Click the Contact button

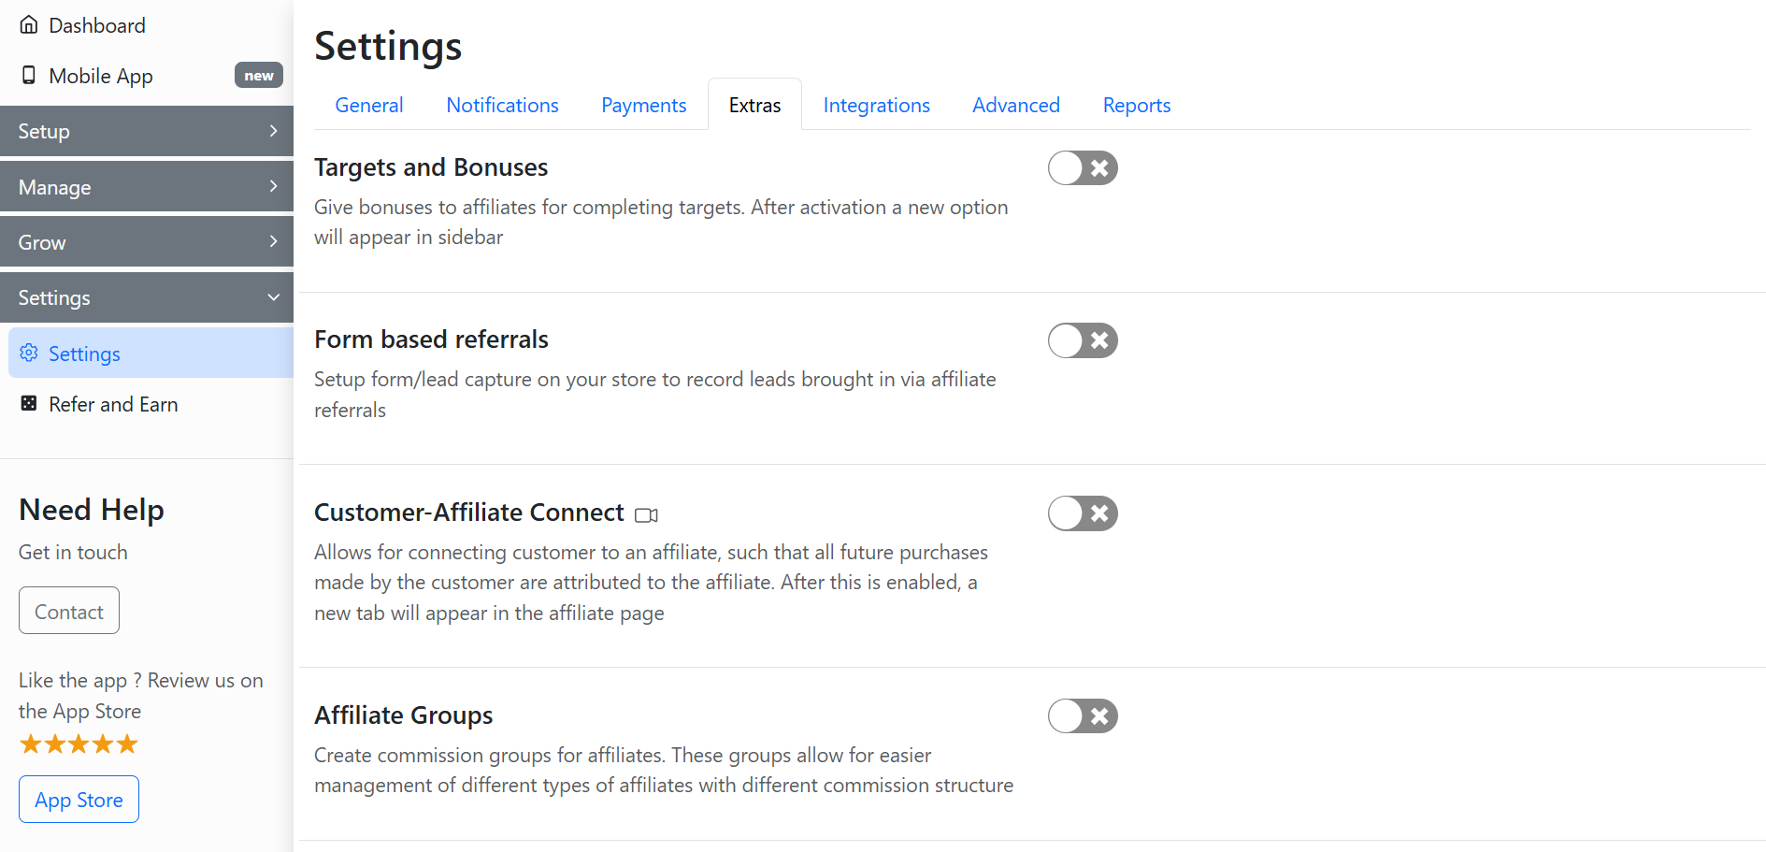69,611
